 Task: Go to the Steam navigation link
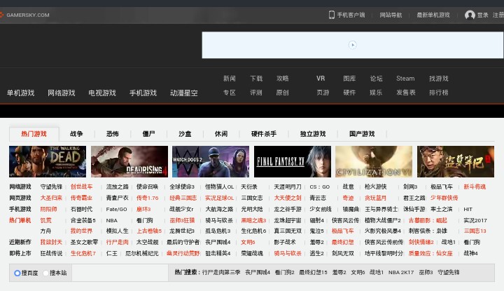[405, 79]
